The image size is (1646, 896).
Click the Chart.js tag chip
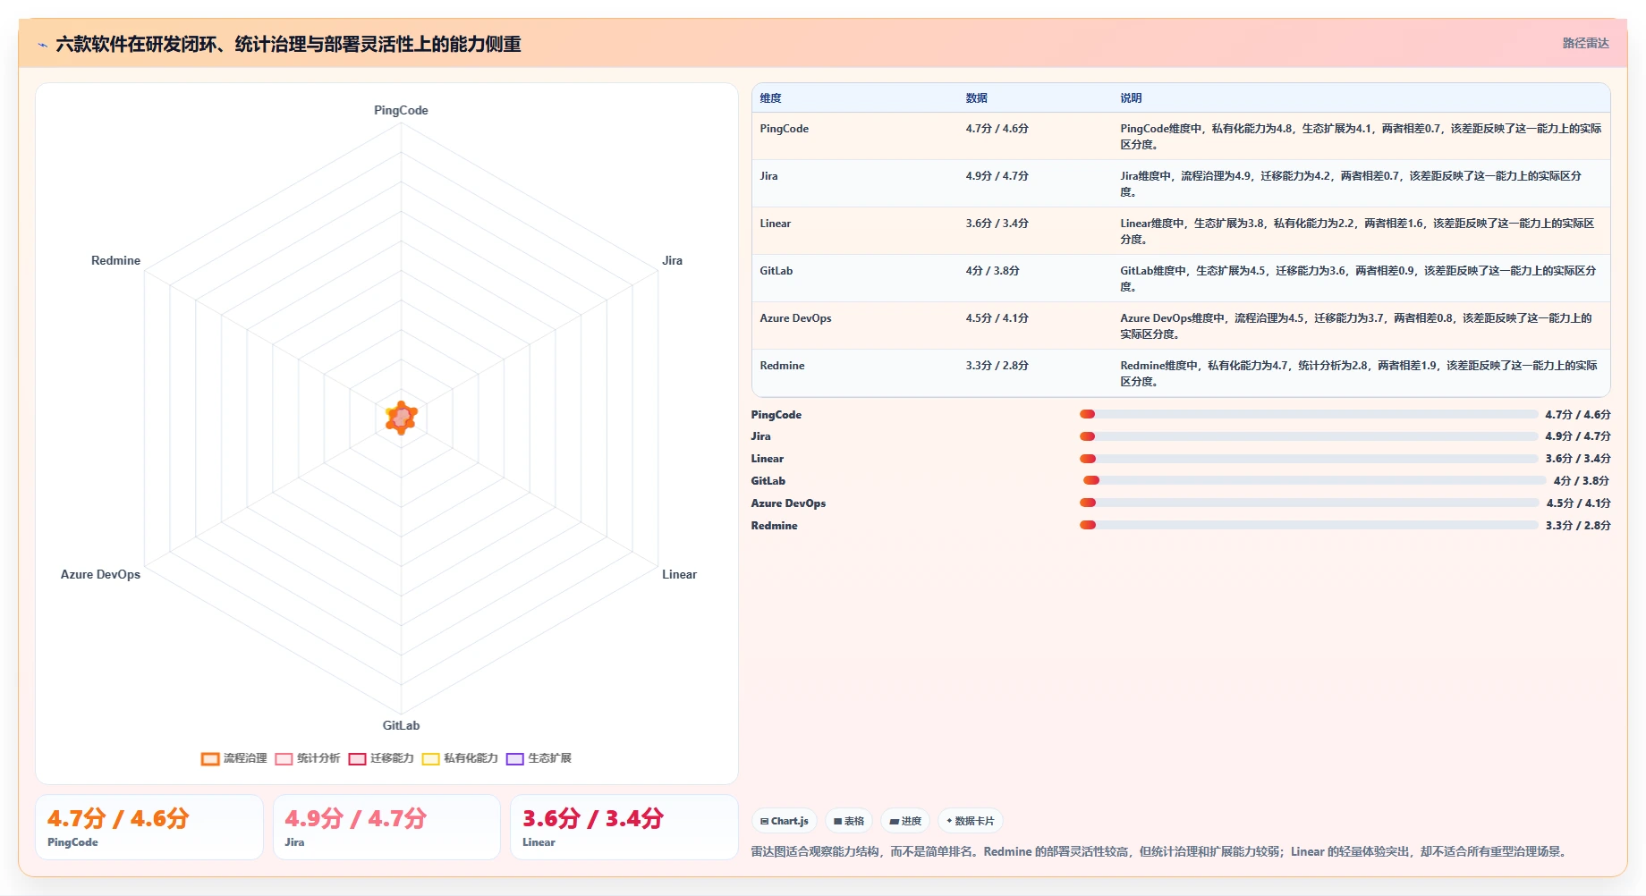pos(784,821)
